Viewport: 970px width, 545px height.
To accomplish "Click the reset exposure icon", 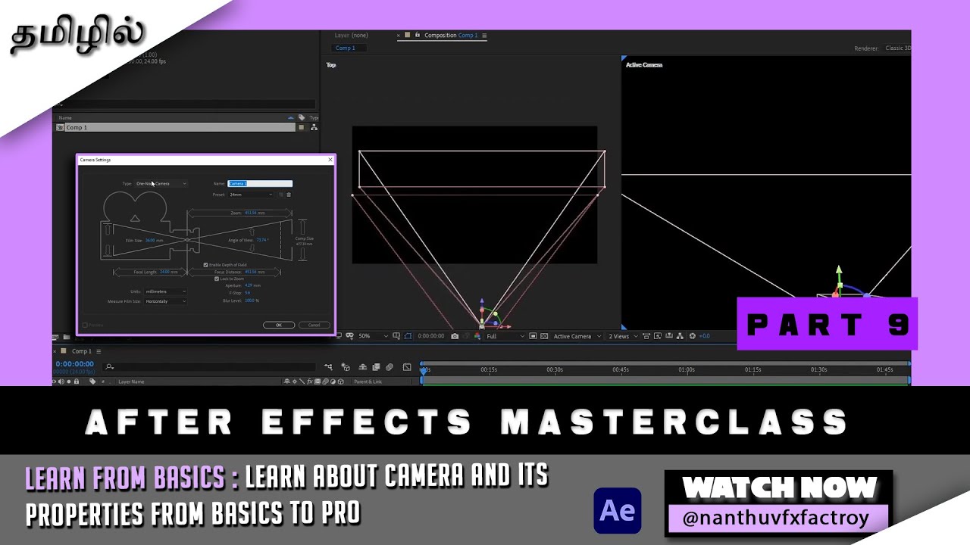I will point(692,336).
